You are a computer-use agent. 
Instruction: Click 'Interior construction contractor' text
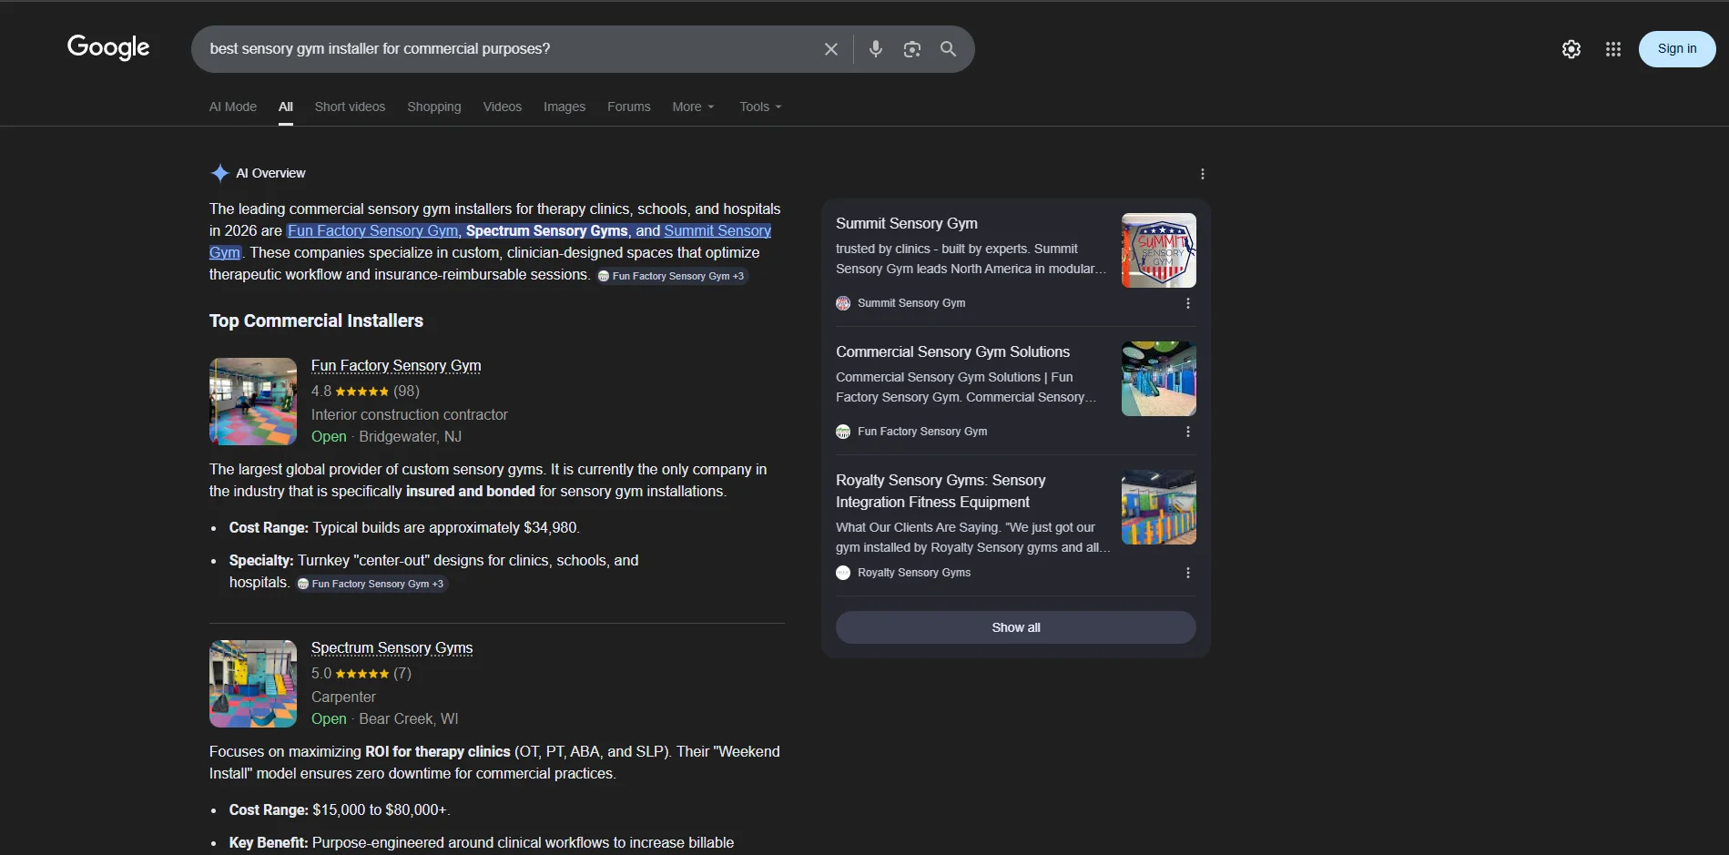(x=410, y=414)
